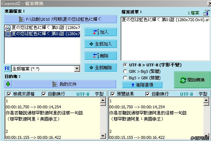Click source pane 字型 font button
211x141 pixels.
click(99, 94)
